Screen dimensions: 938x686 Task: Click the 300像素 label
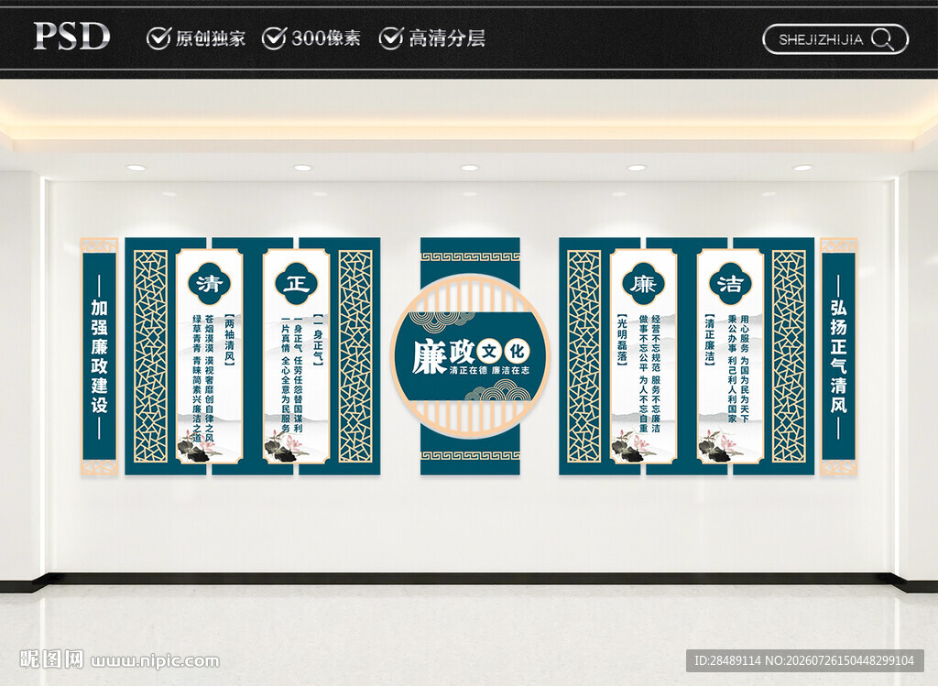coord(326,38)
